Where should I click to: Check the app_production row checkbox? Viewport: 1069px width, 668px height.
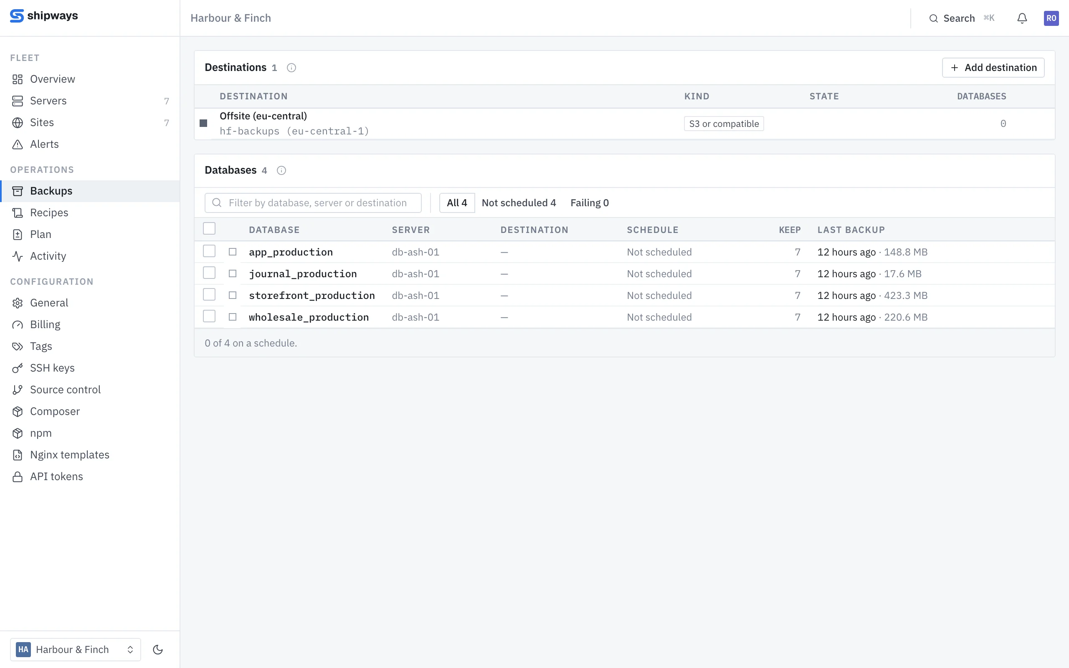(209, 251)
